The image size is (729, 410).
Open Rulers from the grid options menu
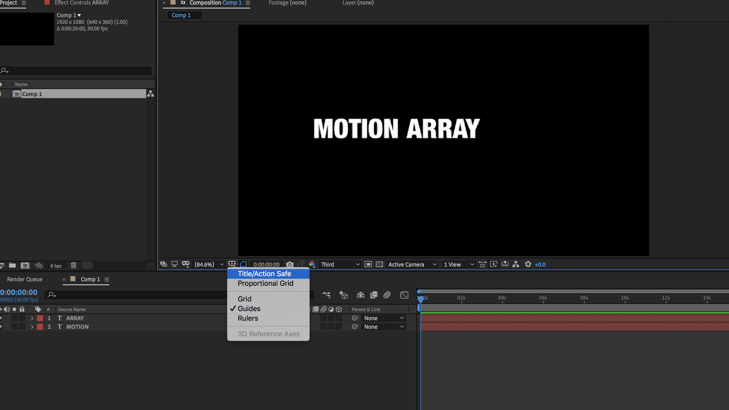click(248, 318)
